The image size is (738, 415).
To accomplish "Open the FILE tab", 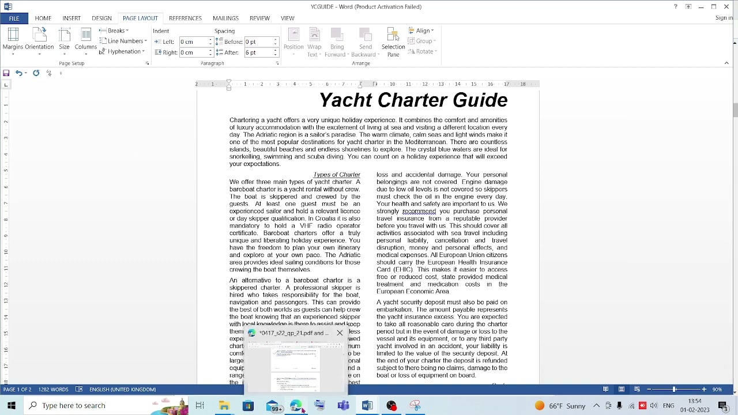I will click(14, 18).
